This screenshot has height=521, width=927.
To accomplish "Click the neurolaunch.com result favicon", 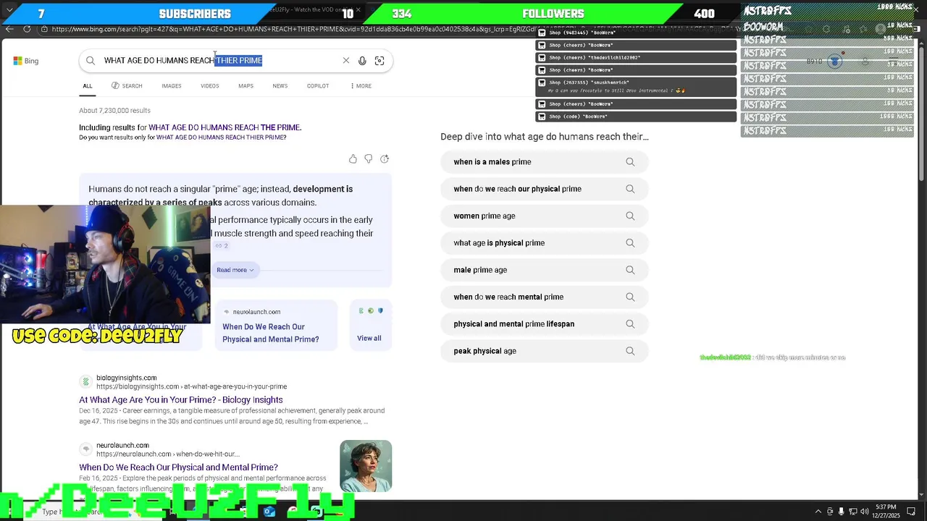I will (x=85, y=449).
